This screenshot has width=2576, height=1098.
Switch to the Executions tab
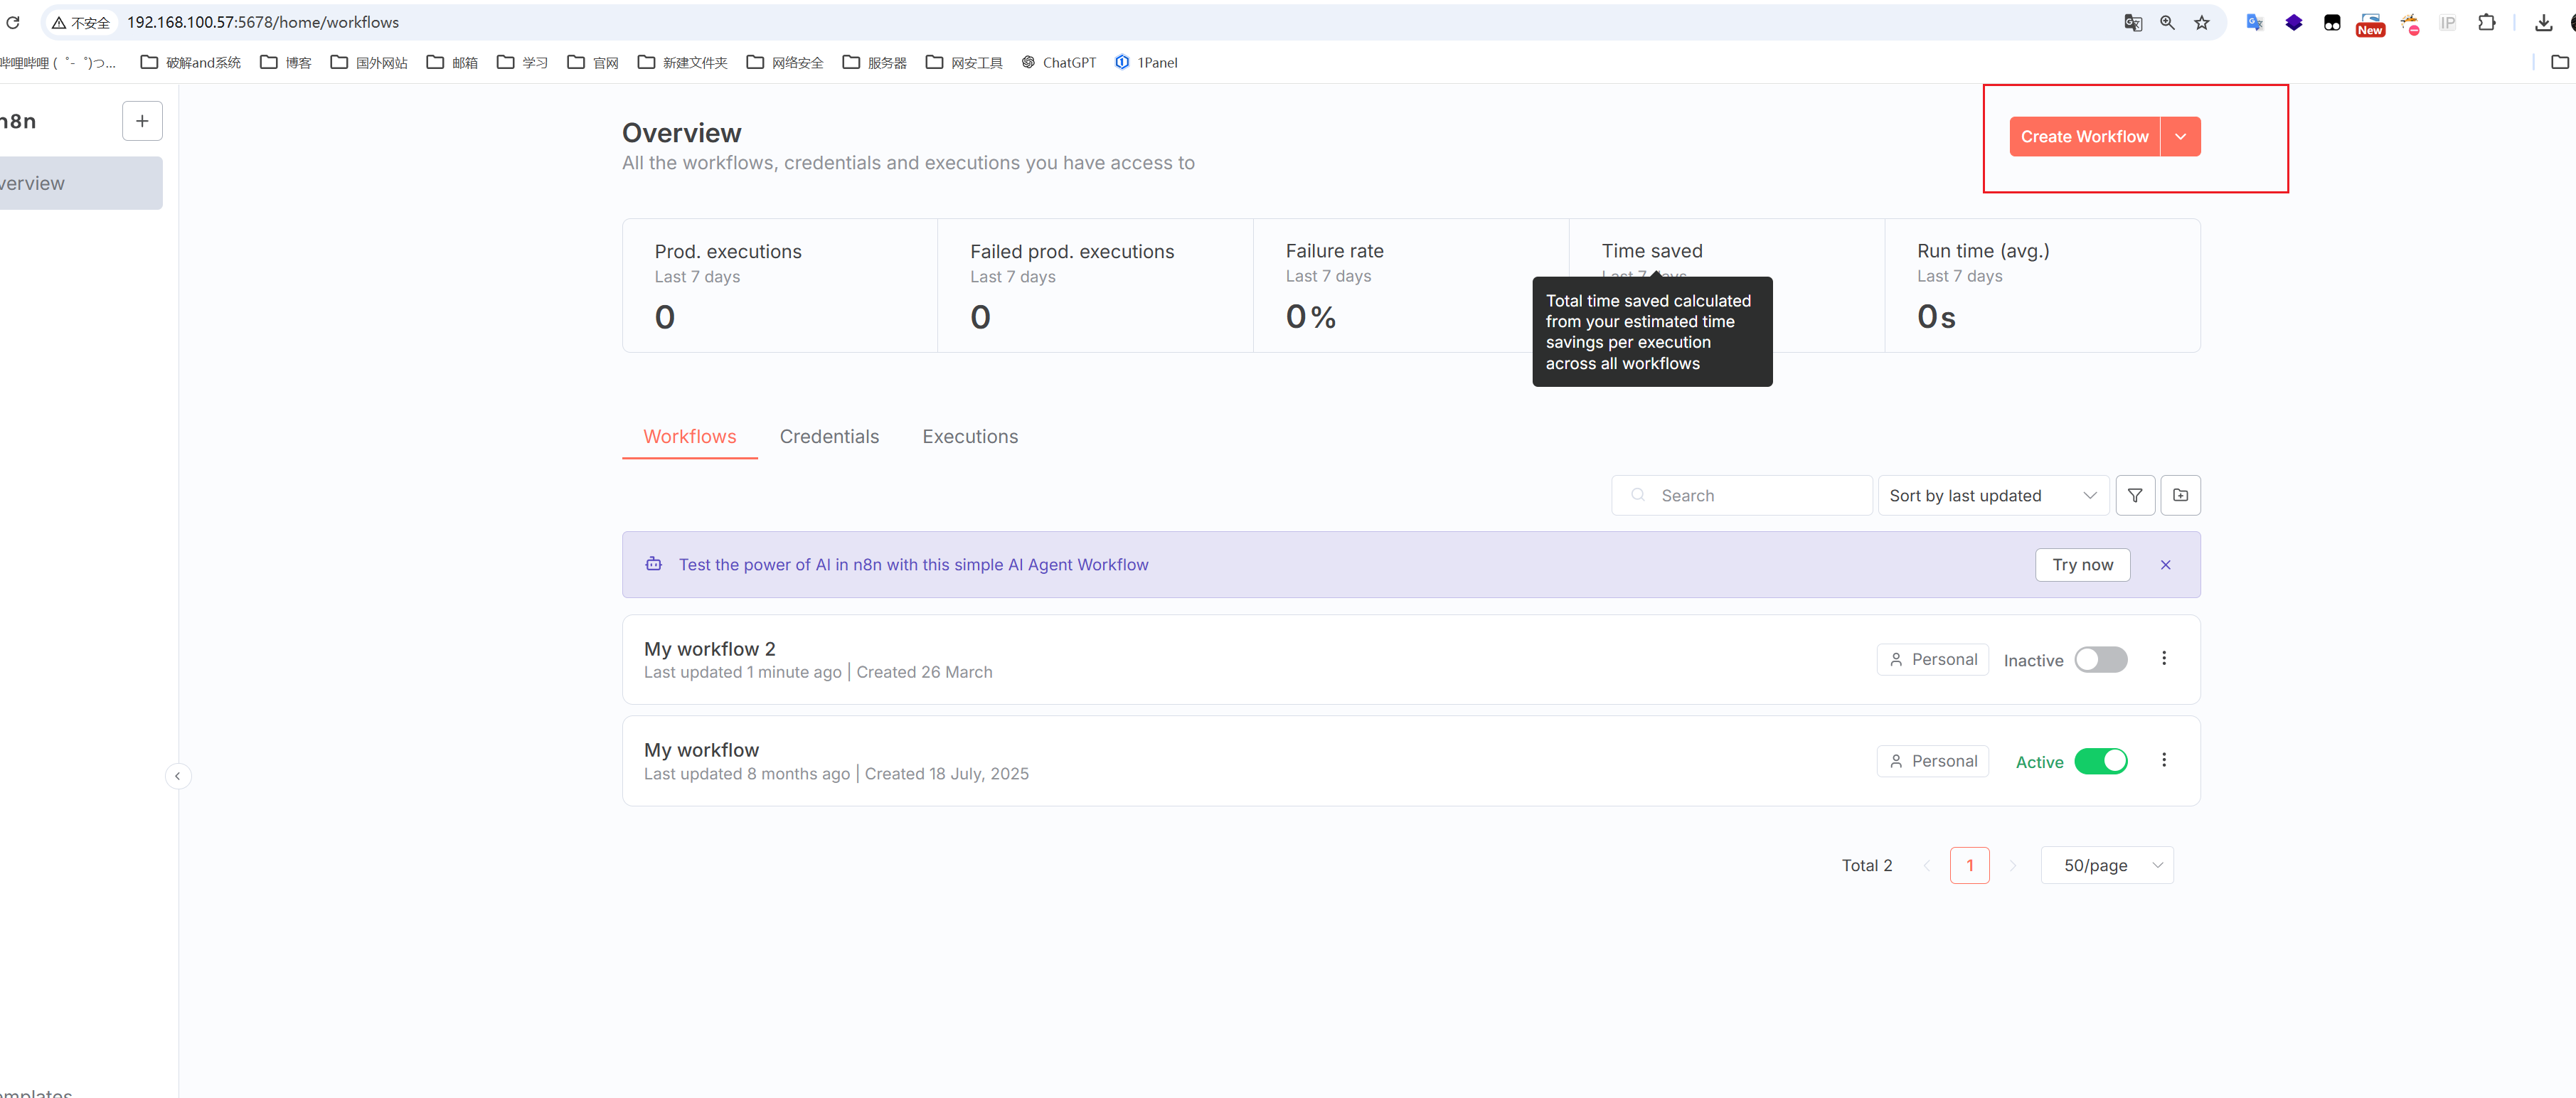click(969, 437)
